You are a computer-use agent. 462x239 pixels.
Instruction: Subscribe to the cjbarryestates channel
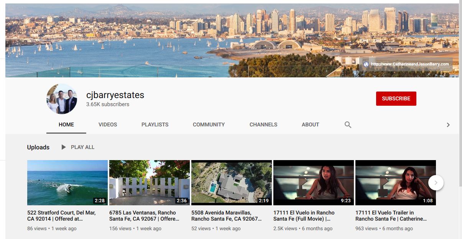(x=396, y=98)
